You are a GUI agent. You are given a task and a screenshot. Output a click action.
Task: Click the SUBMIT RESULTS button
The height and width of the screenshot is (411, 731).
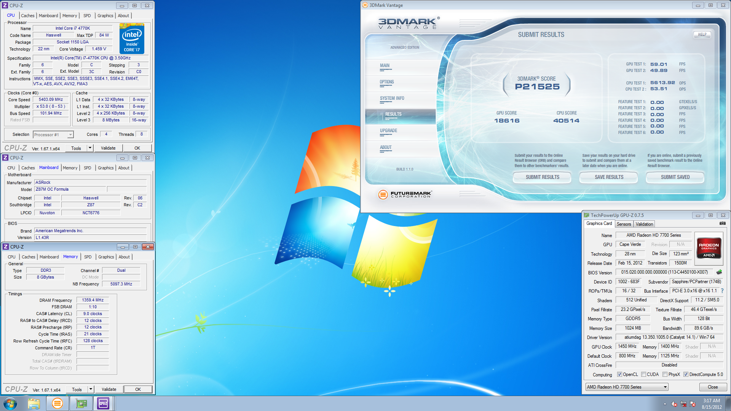click(x=542, y=177)
